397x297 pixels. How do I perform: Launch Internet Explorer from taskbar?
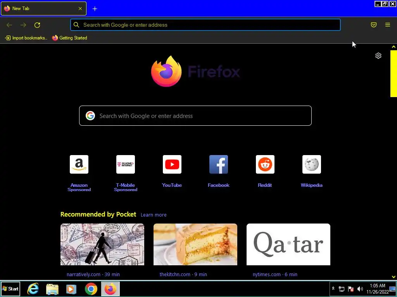pos(33,289)
